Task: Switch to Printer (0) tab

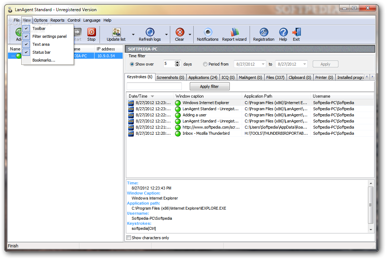Action: click(x=324, y=77)
